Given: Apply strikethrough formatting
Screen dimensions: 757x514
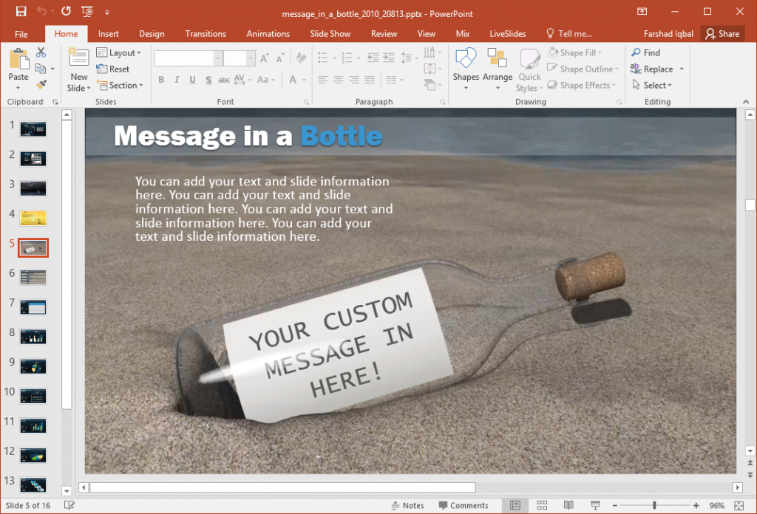Looking at the screenshot, I should click(x=224, y=80).
